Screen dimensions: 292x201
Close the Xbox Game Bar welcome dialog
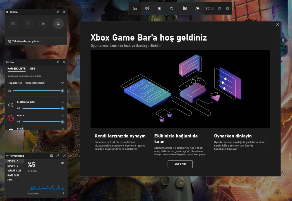pyautogui.click(x=277, y=24)
